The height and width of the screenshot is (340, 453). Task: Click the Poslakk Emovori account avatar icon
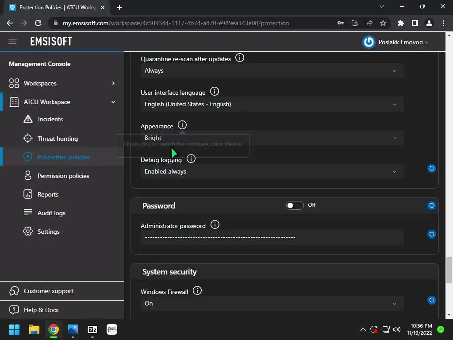tap(369, 42)
